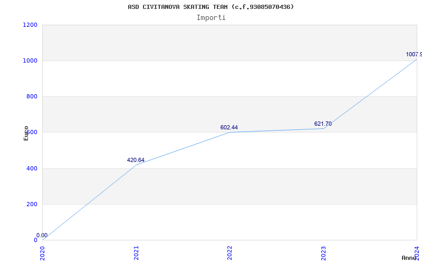Select the 602.44 data value label

229,127
